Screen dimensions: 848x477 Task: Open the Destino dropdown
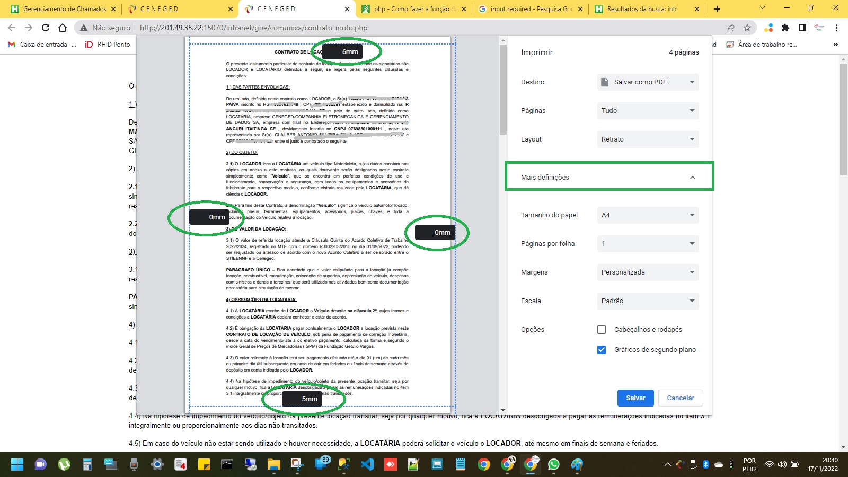click(648, 82)
